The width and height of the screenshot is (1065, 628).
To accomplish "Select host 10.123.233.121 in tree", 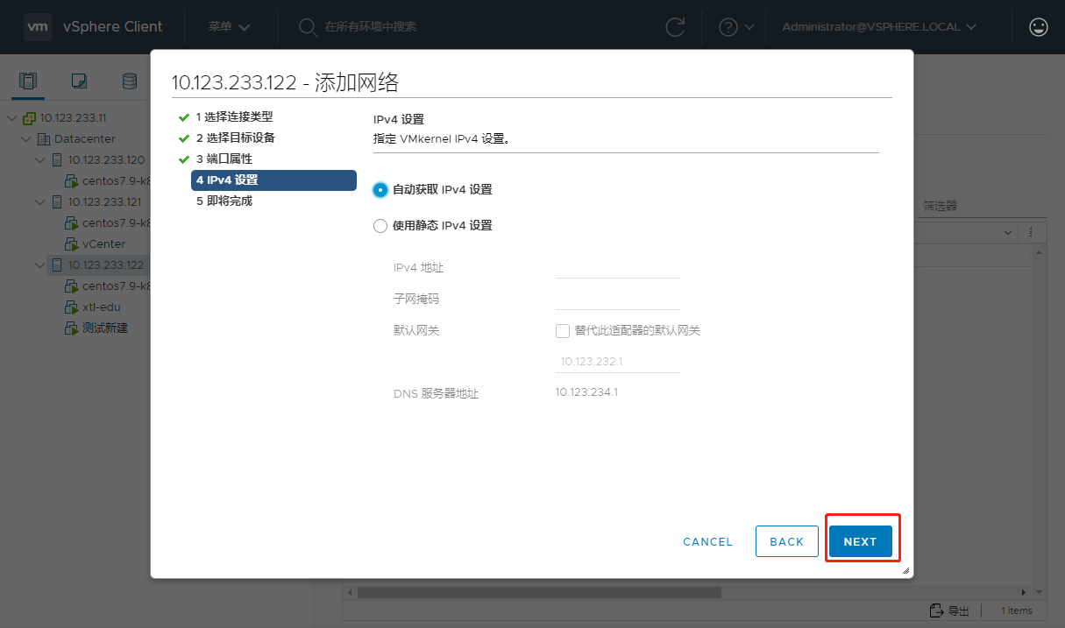I will click(105, 202).
